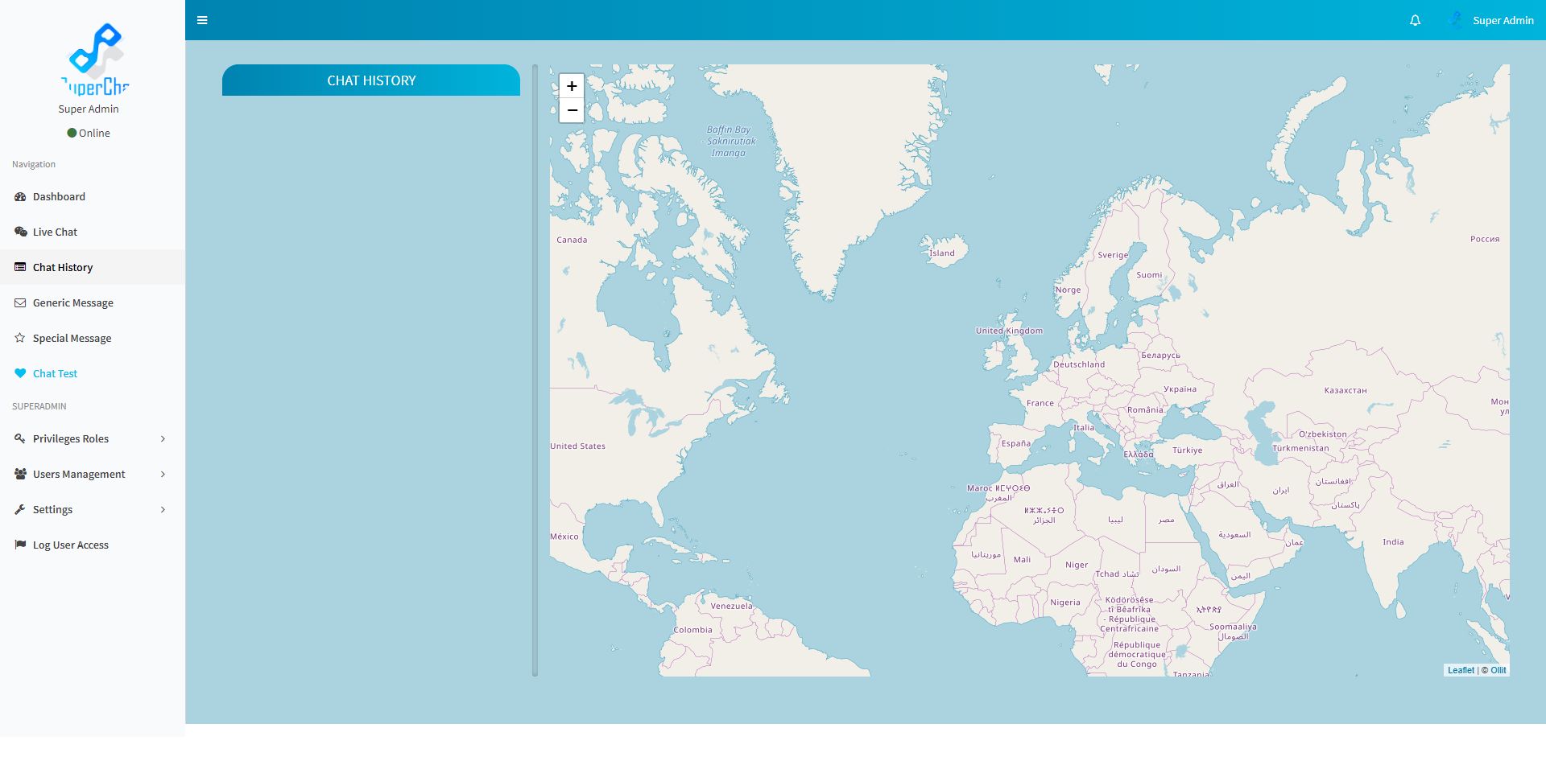This screenshot has height=765, width=1546.
Task: Click the Canada label on the map
Action: coord(572,240)
